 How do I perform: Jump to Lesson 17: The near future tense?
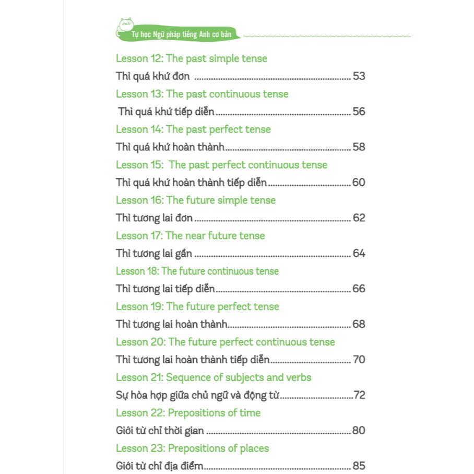pyautogui.click(x=190, y=236)
